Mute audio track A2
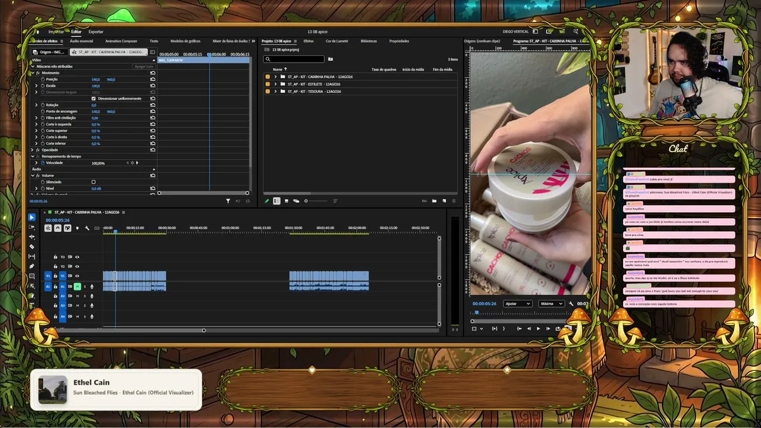This screenshot has width=761, height=428. 77,296
